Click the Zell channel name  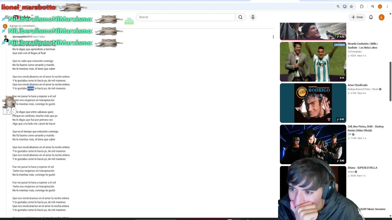[x=349, y=134]
